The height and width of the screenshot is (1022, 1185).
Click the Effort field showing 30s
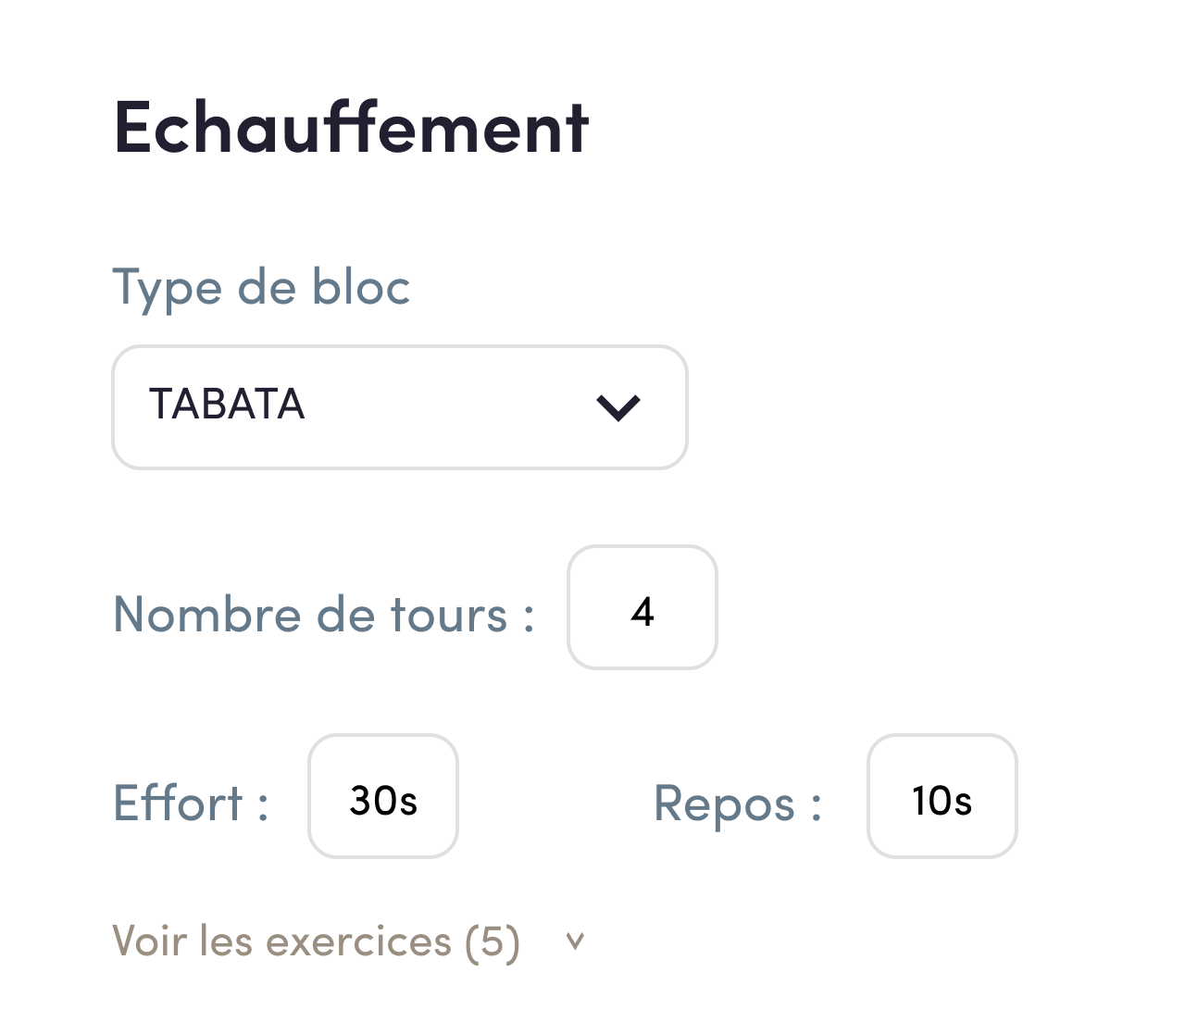click(382, 797)
